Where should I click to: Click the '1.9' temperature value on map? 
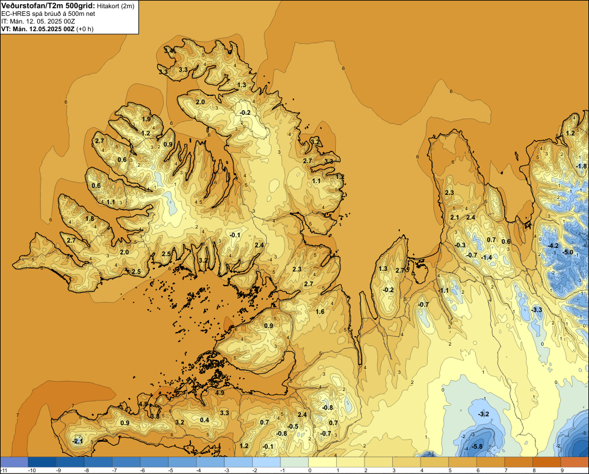pyautogui.click(x=146, y=119)
